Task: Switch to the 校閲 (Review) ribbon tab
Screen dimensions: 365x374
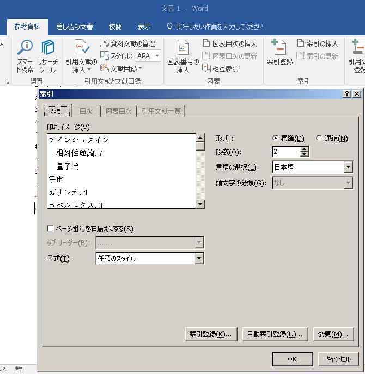Action: (x=115, y=27)
